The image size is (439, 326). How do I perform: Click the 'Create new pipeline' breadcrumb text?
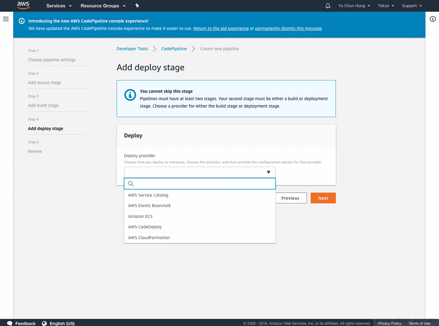[219, 49]
